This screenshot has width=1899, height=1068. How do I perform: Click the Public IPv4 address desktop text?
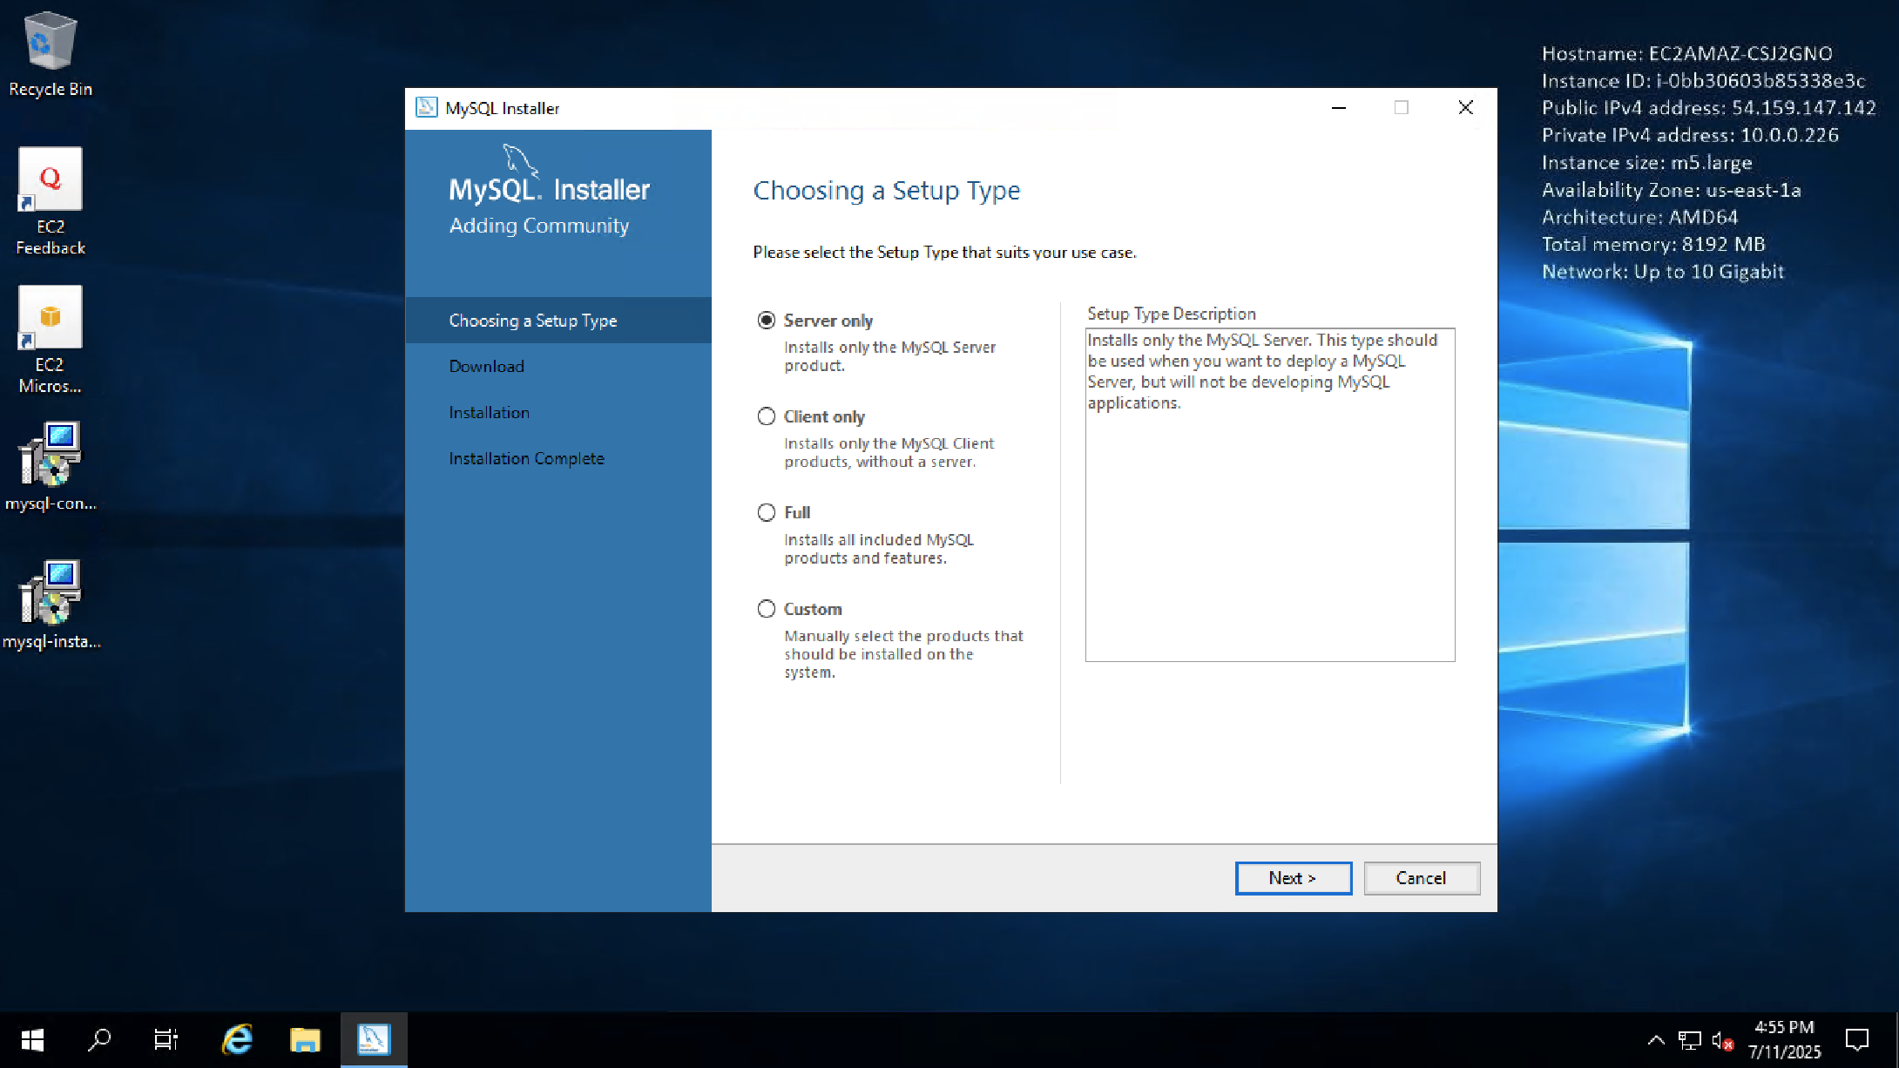[1708, 108]
